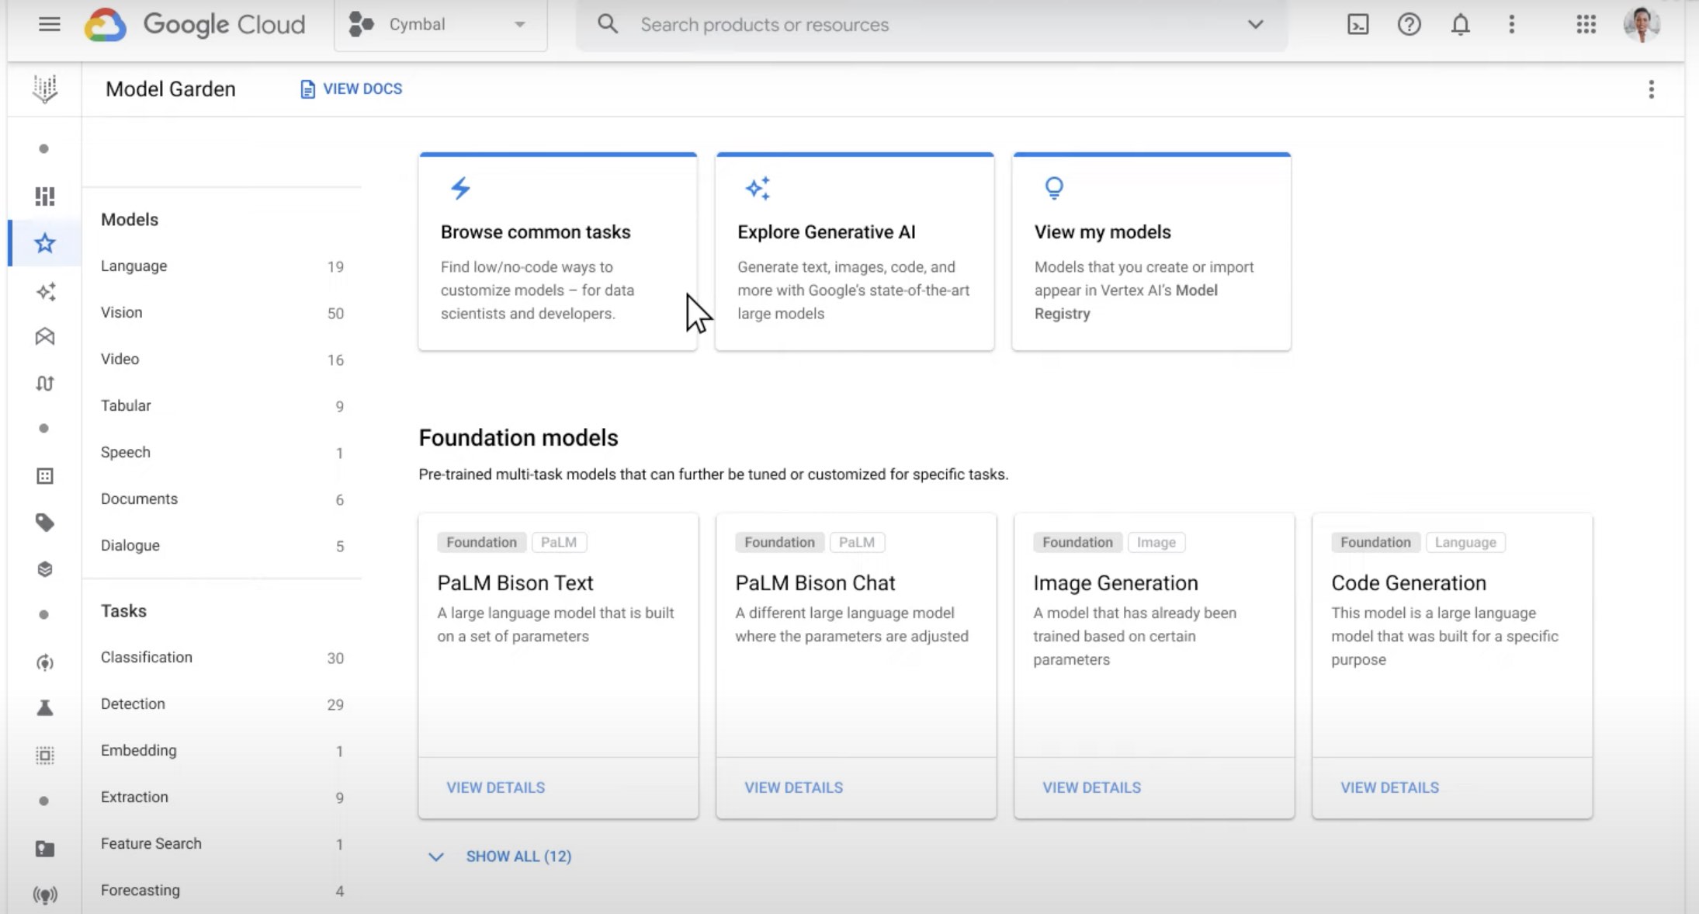Open the Cymbal project selector dropdown
The height and width of the screenshot is (914, 1699).
(x=440, y=25)
